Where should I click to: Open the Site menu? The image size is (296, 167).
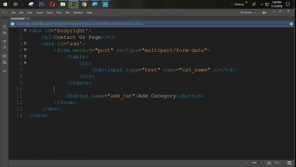[x=67, y=13]
